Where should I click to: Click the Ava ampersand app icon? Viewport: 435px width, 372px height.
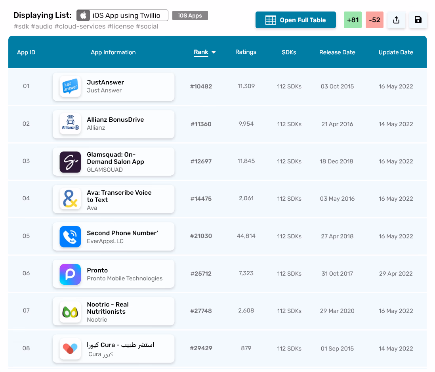(x=70, y=199)
